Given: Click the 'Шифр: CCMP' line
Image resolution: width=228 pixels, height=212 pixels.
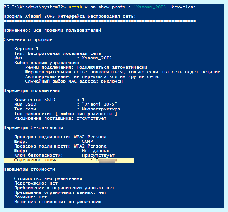Looking at the screenshot, I should click(x=53, y=141).
